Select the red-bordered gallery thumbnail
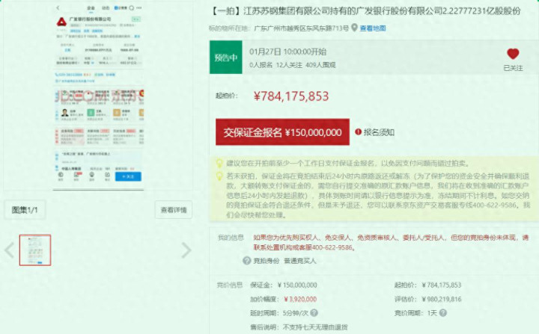Screen dimensions: 539x334 coord(35,250)
